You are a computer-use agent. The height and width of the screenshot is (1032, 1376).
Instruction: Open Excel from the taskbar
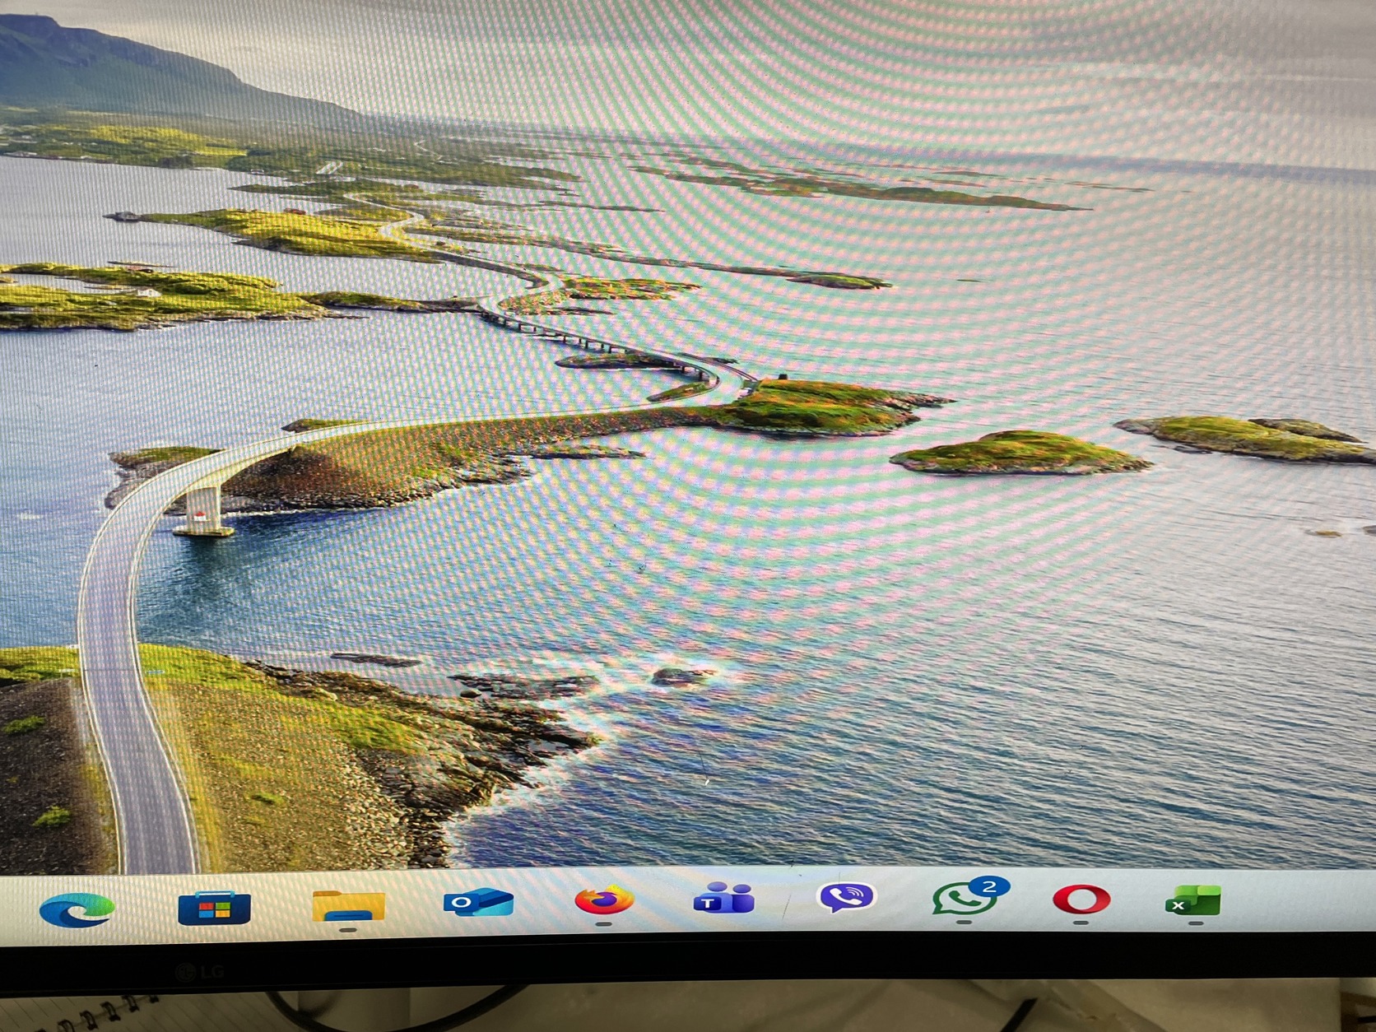click(1193, 900)
